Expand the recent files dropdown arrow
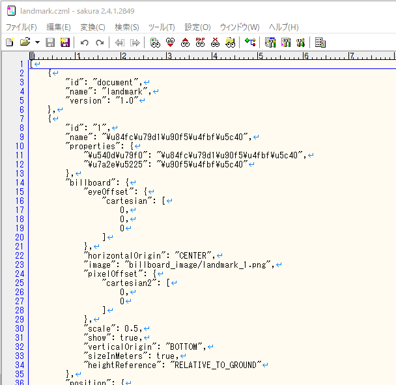The height and width of the screenshot is (385, 396). 37,42
